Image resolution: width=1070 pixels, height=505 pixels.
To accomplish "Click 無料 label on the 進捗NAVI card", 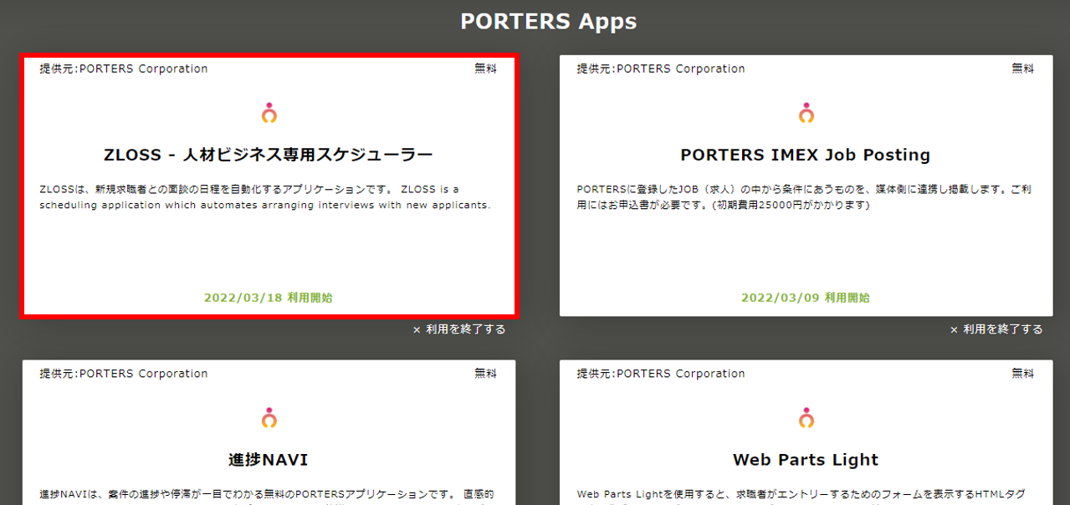I will pos(486,374).
